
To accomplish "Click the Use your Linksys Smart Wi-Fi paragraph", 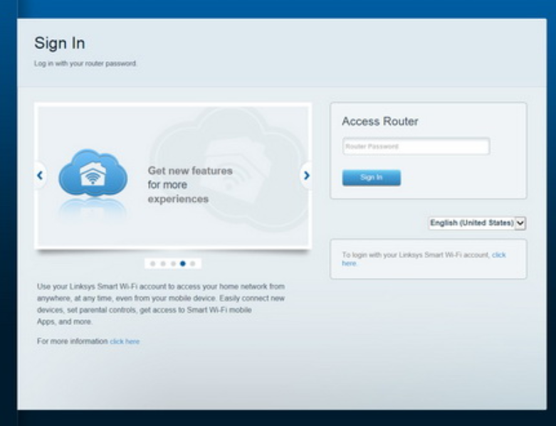I will click(x=161, y=304).
